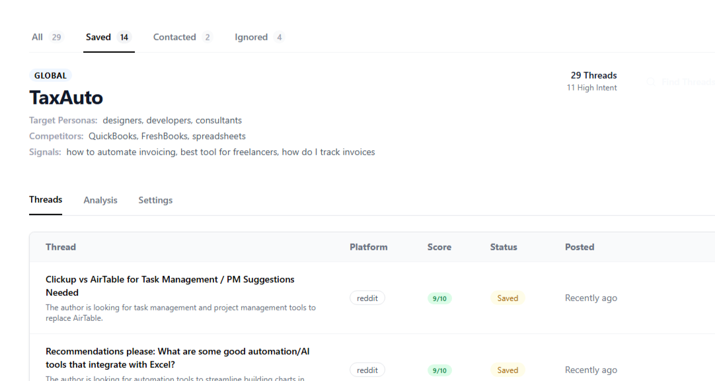Screen dimensions: 715x381
Task: Go to the Settings tab
Action: (x=155, y=200)
